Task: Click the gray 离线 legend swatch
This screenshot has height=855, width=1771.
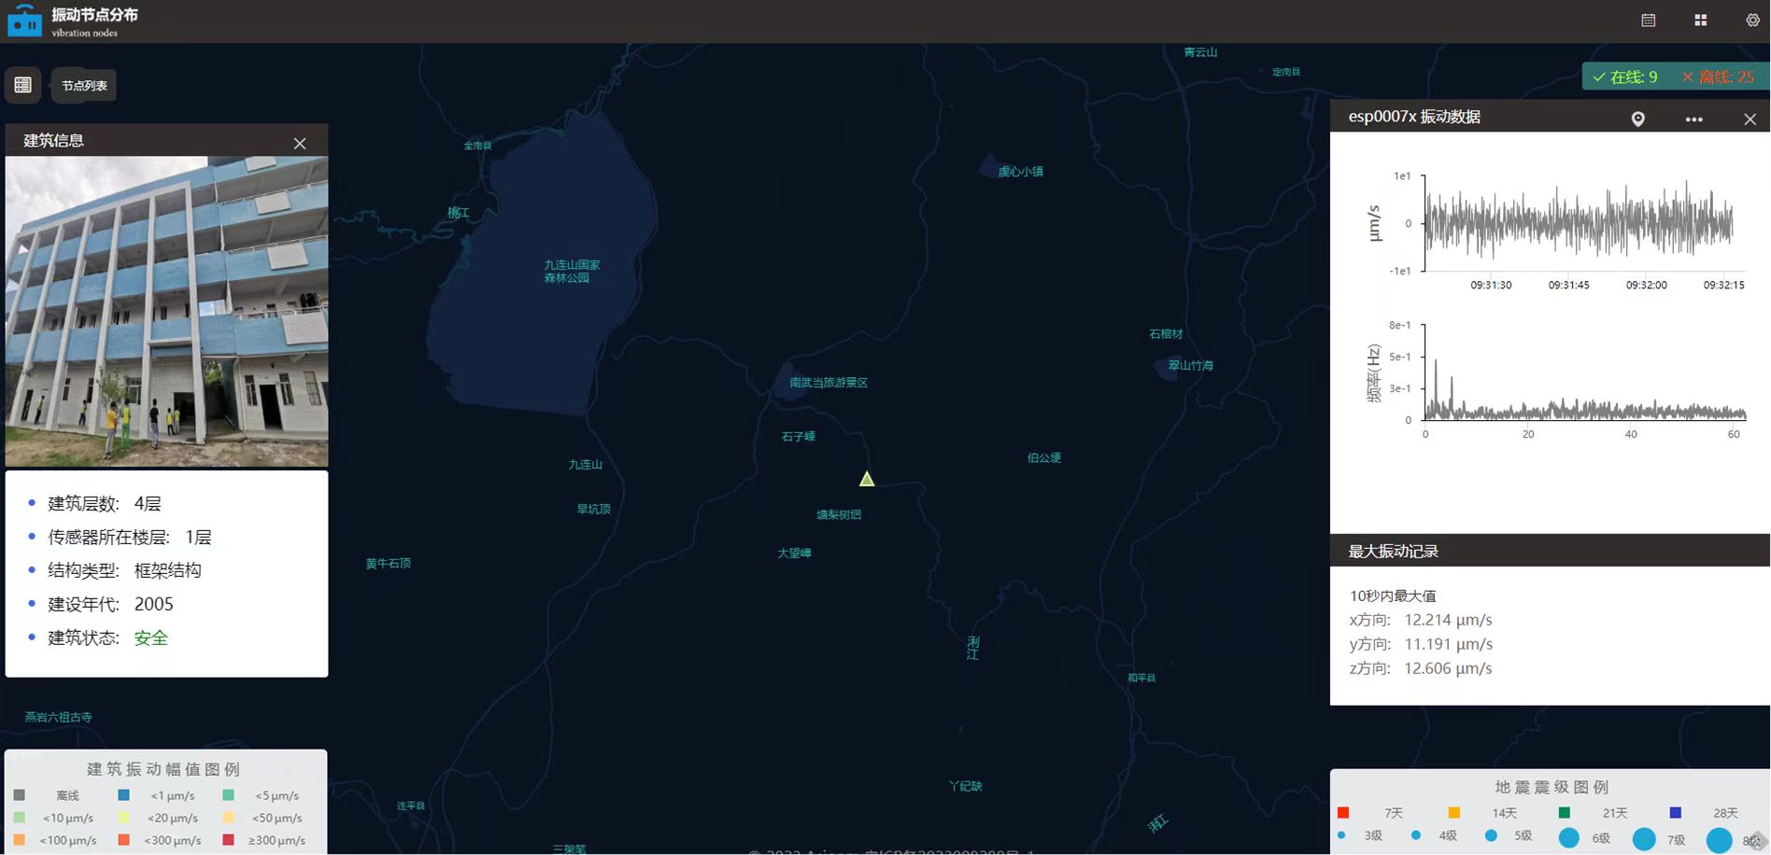Action: click(x=20, y=795)
